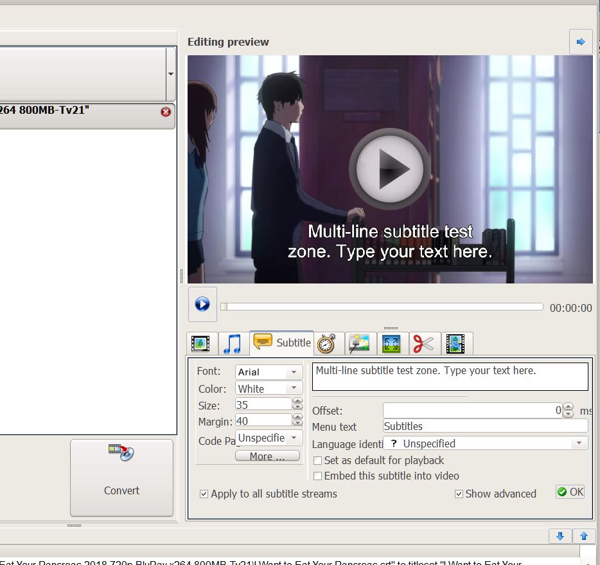The height and width of the screenshot is (565, 600).
Task: Open the image adjustment tab with magic wand
Action: pos(360,343)
